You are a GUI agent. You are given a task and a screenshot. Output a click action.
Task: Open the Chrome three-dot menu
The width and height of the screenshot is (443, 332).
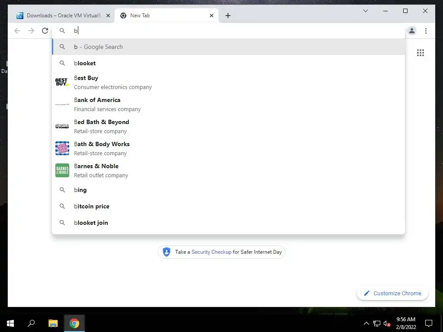[x=426, y=31]
